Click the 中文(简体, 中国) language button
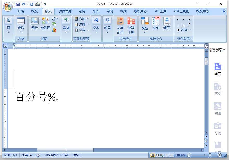The image size is (229, 160). point(57,155)
